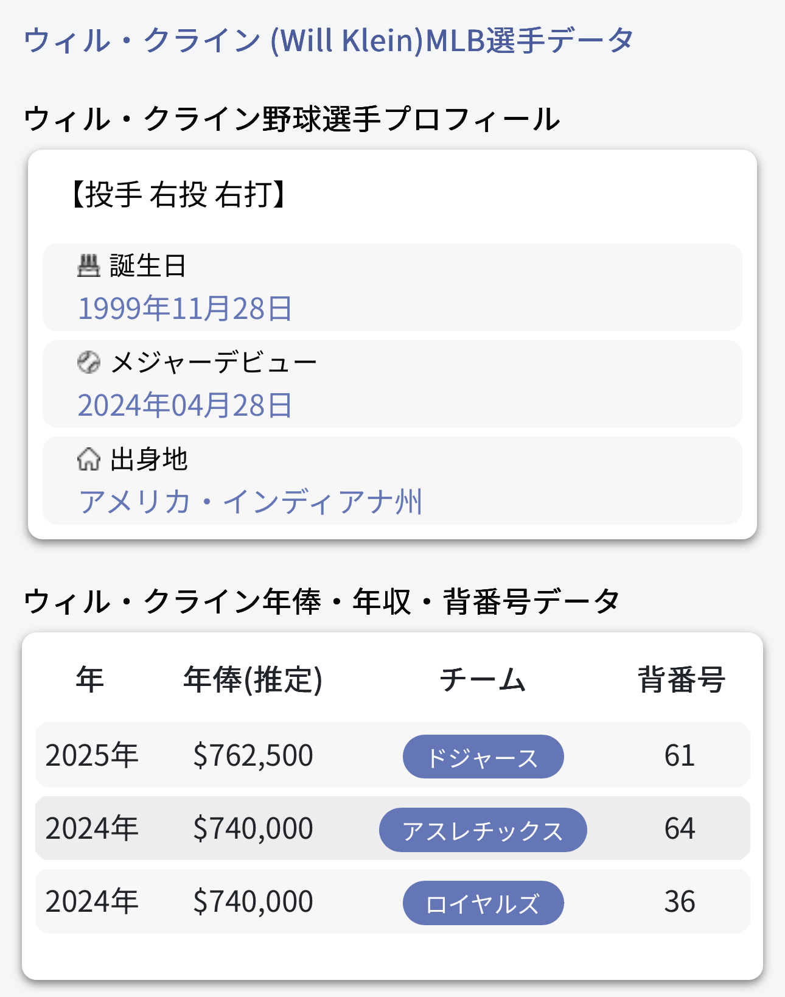Click uniform number 61
This screenshot has height=997, width=785.
(x=680, y=755)
